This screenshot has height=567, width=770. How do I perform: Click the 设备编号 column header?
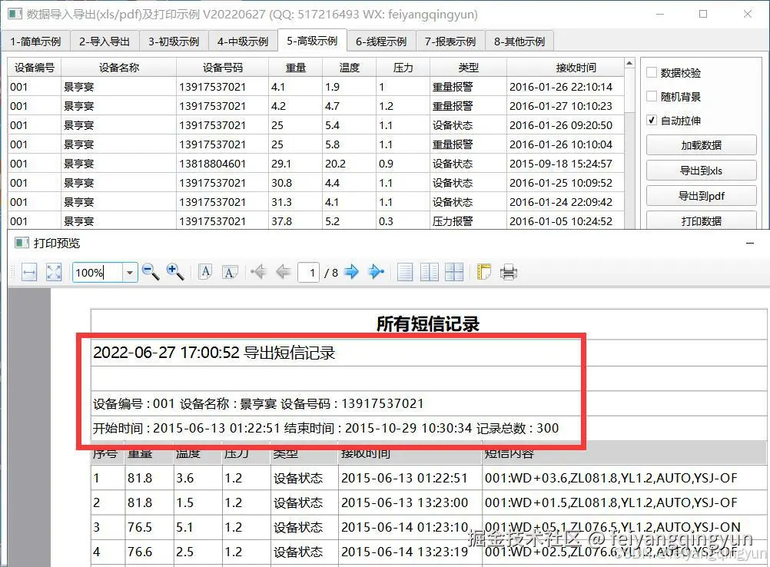[35, 68]
